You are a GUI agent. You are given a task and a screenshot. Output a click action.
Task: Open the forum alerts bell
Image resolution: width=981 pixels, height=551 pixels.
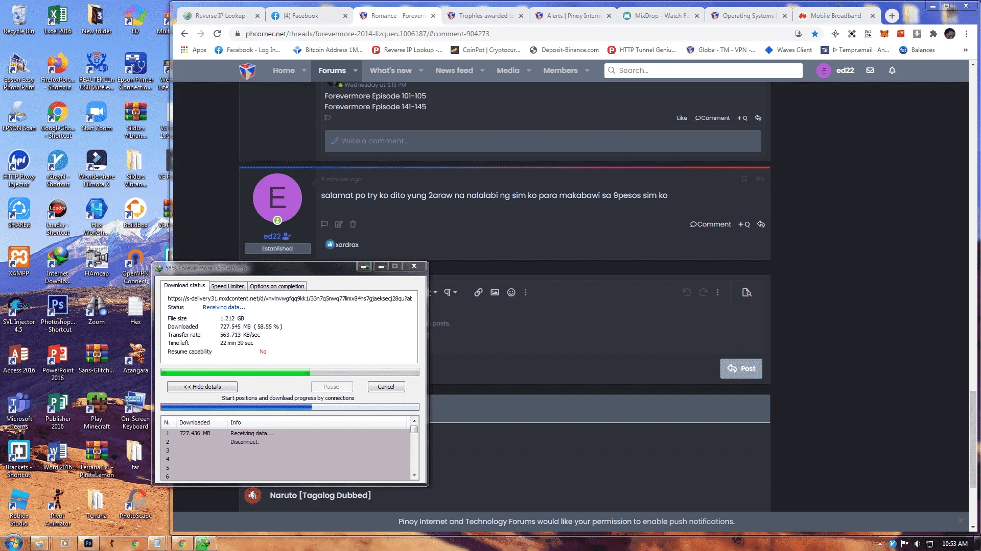tap(892, 70)
